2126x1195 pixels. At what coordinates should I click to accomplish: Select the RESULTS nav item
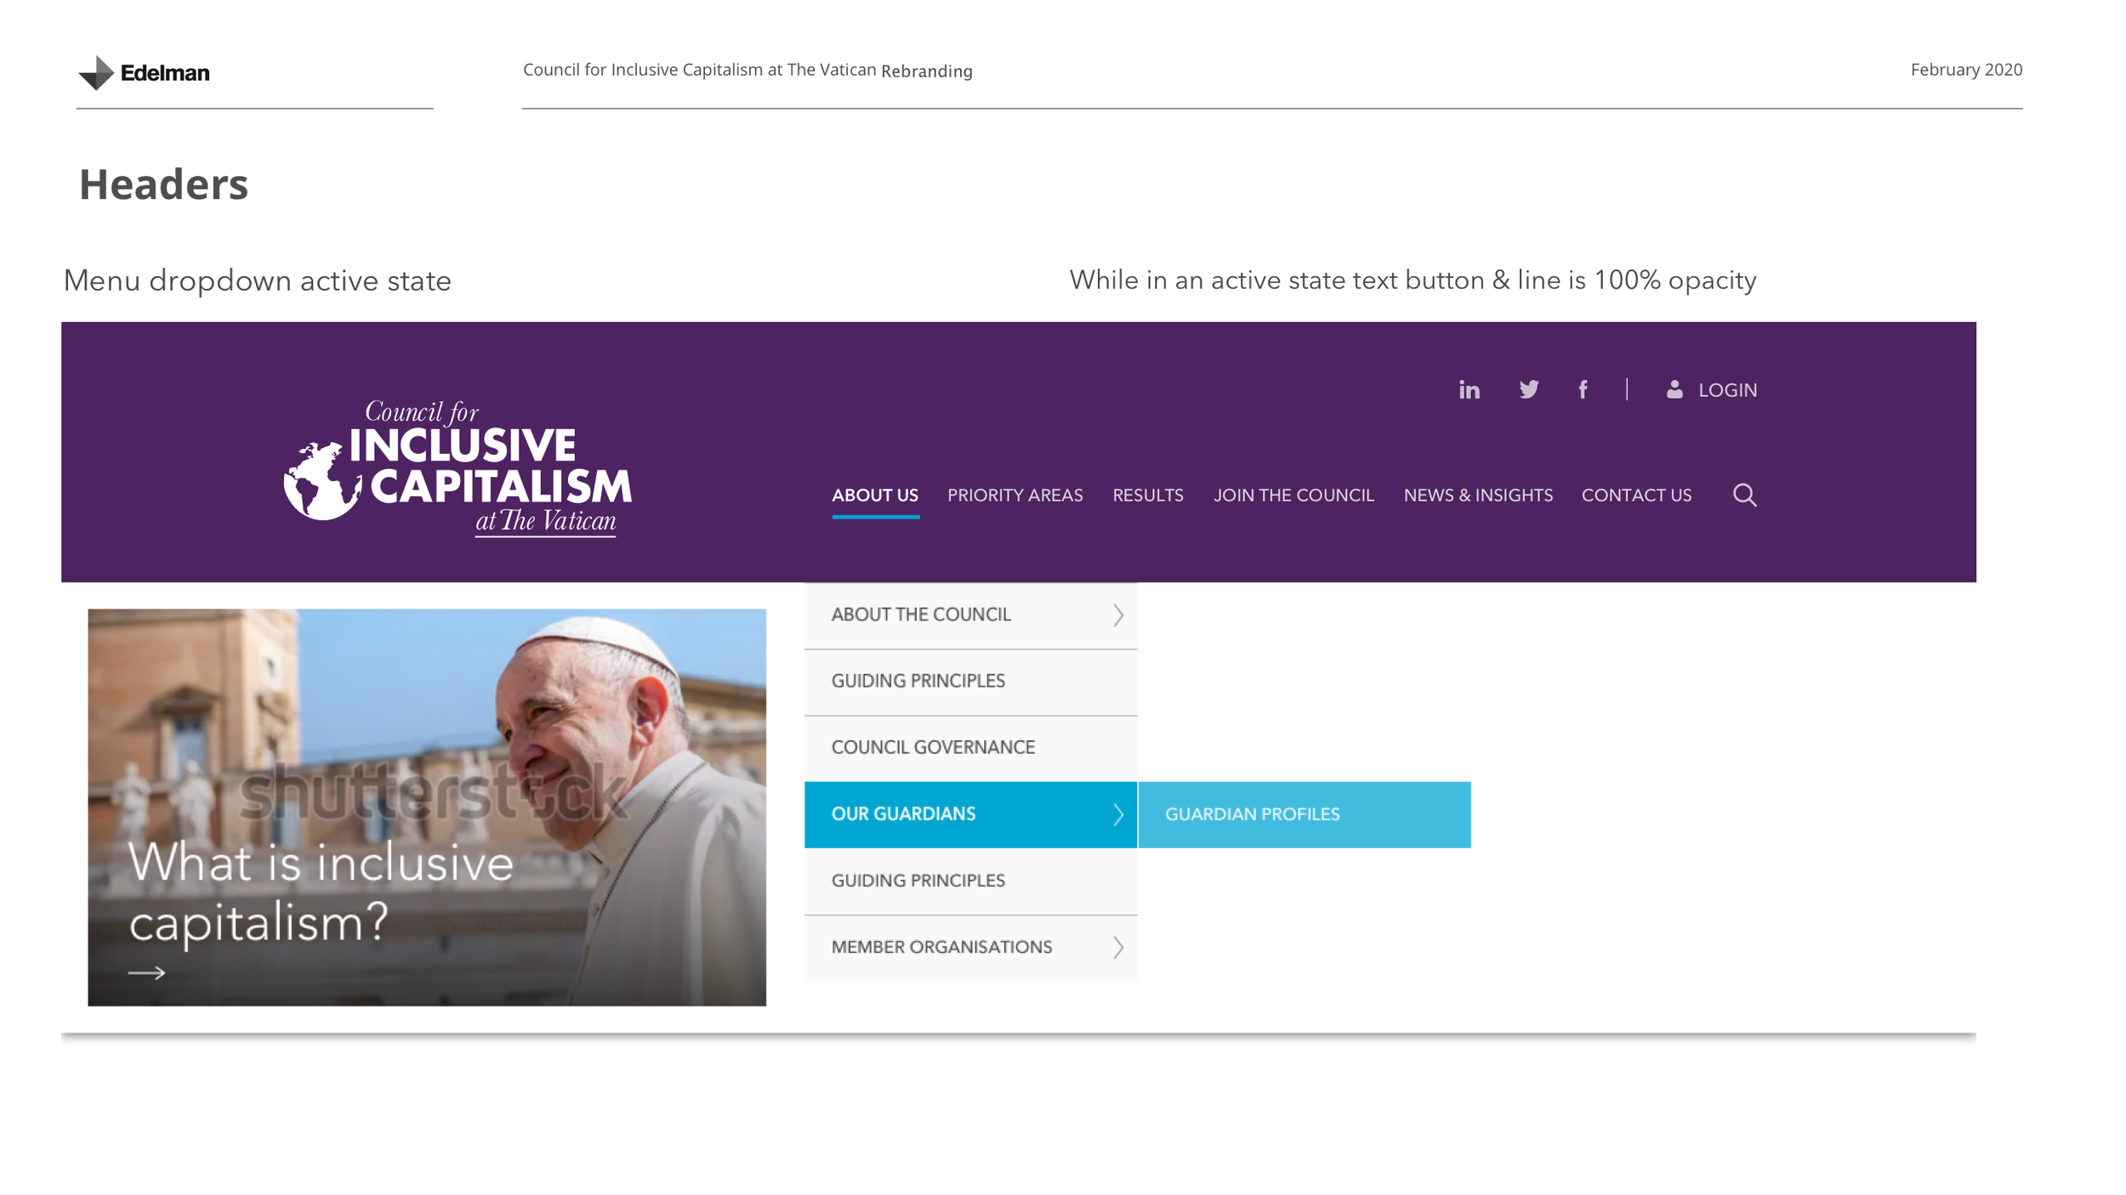pos(1147,496)
